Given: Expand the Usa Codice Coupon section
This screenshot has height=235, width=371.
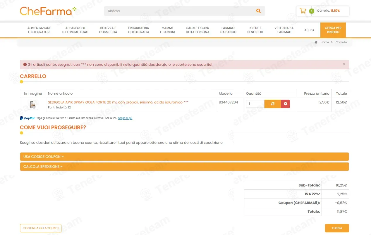Looking at the screenshot, I should (184, 157).
